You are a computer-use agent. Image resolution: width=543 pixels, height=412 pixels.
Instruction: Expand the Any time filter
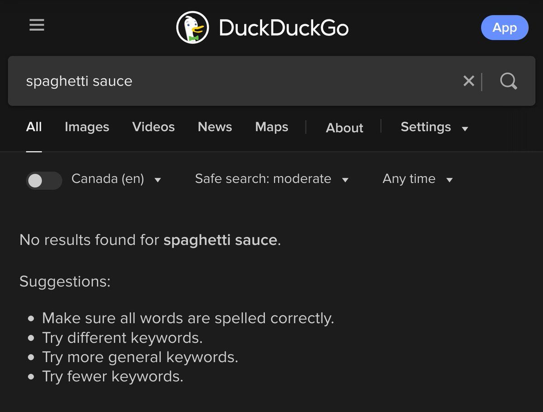coord(417,179)
